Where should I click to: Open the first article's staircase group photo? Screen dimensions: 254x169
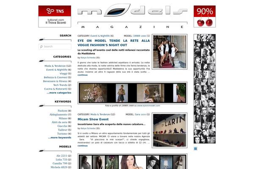(170, 52)
